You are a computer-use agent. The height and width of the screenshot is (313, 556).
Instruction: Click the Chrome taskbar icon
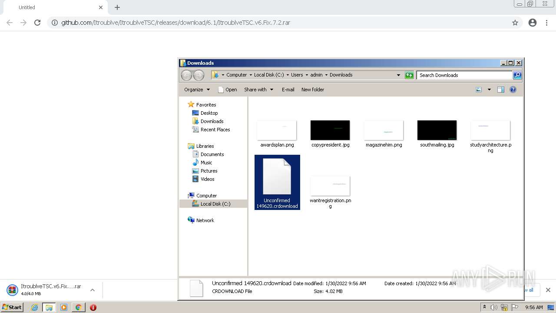79,307
